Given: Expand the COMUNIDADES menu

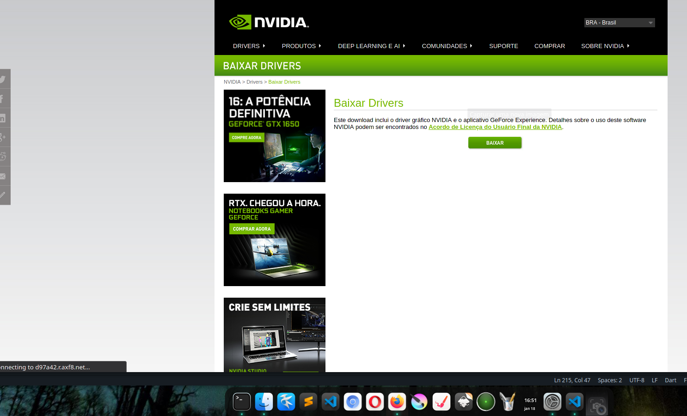Looking at the screenshot, I should click(x=447, y=46).
